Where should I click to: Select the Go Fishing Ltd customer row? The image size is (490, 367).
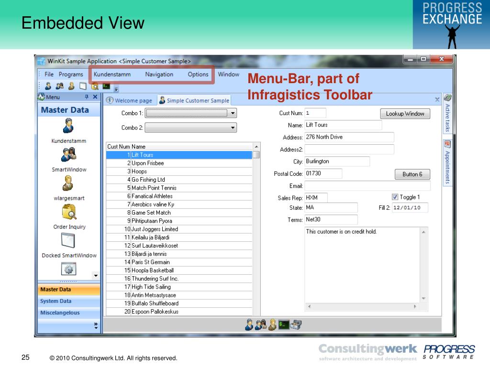click(179, 180)
